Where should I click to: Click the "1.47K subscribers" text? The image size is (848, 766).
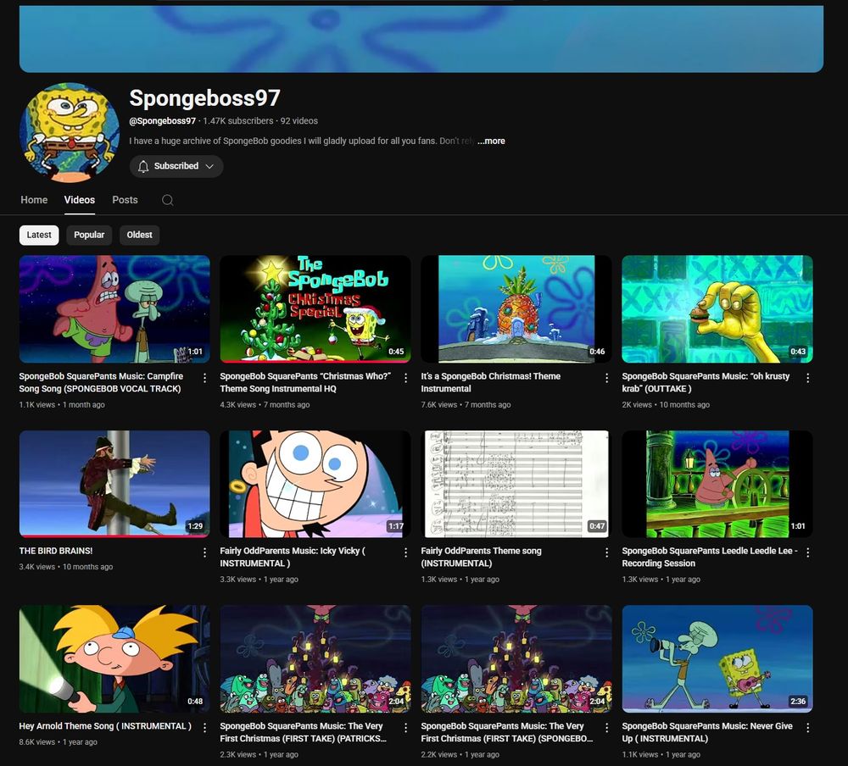click(238, 121)
